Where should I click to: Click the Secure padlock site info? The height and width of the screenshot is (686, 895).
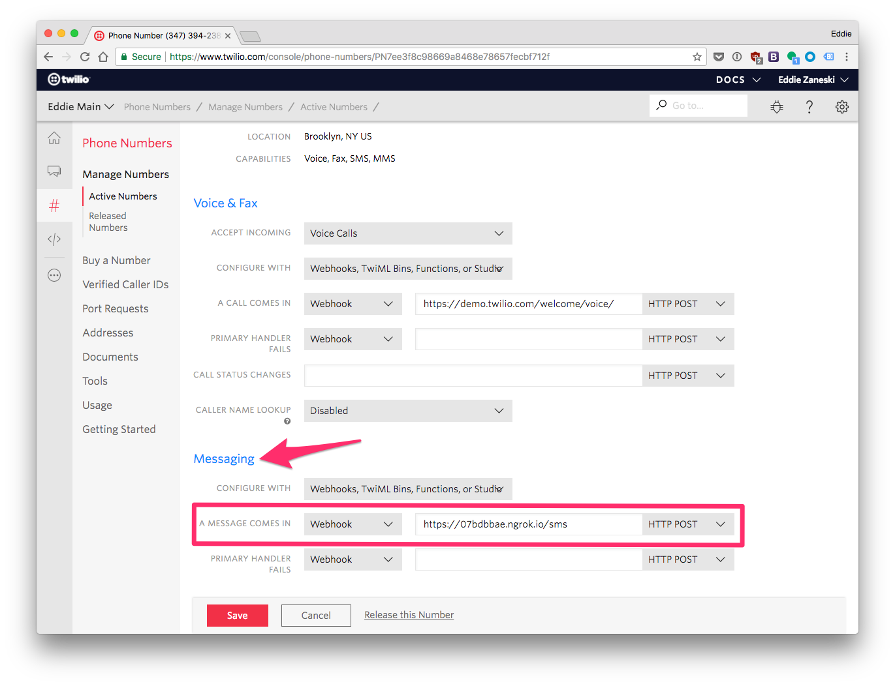(141, 57)
